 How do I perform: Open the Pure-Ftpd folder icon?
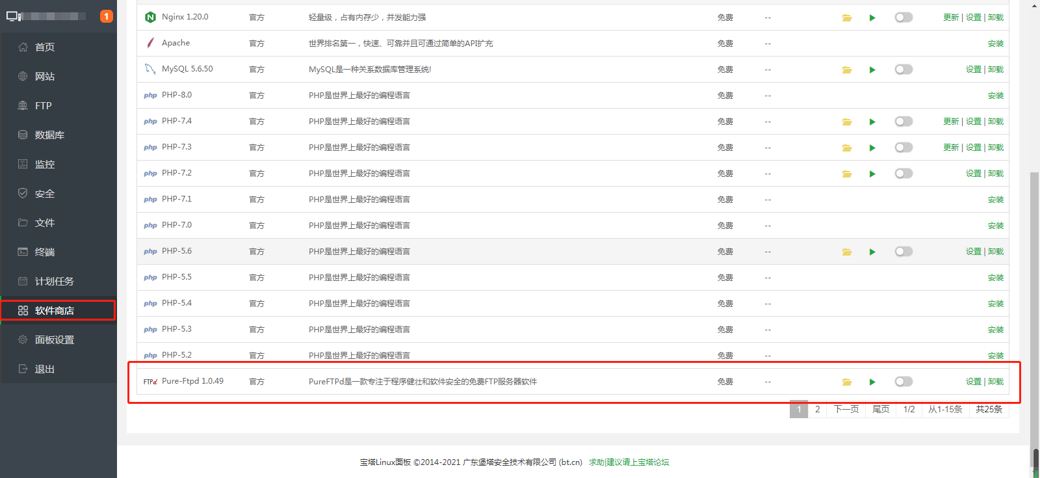pyautogui.click(x=847, y=382)
